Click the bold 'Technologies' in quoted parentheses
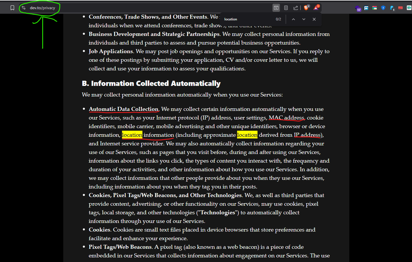Viewport: 412px width, 262px height. tap(218, 213)
